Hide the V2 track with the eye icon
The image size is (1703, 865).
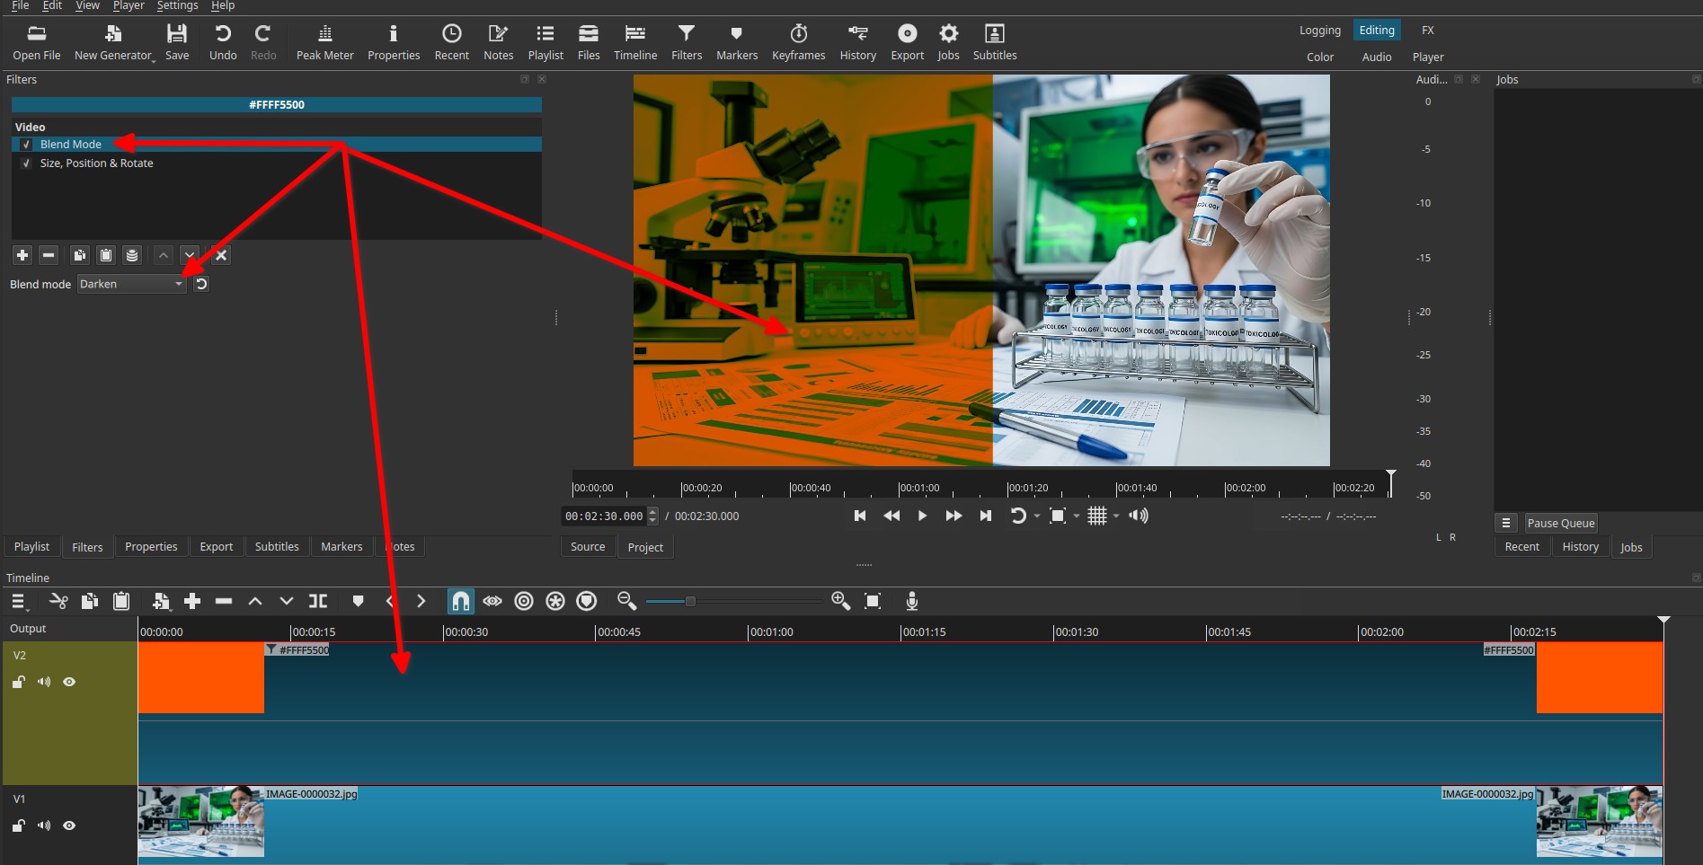coord(69,682)
